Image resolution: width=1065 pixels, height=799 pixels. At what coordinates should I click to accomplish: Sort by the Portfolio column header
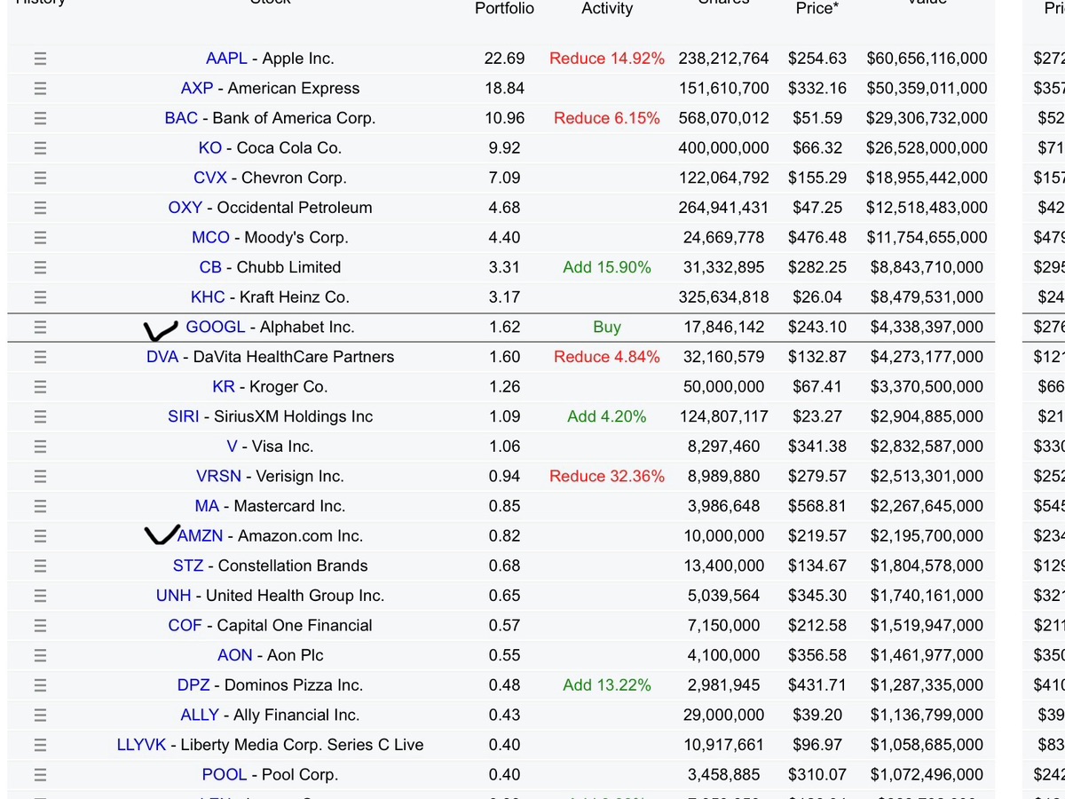[x=505, y=8]
